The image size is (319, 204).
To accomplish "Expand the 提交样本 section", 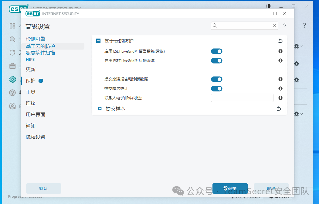I will (100, 109).
